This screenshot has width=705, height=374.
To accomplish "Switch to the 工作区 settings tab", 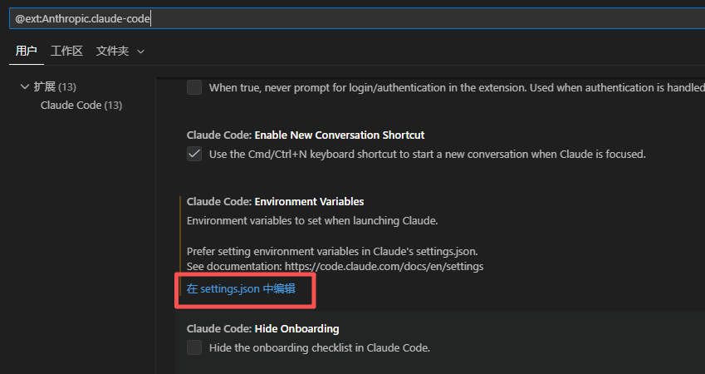I will [66, 51].
